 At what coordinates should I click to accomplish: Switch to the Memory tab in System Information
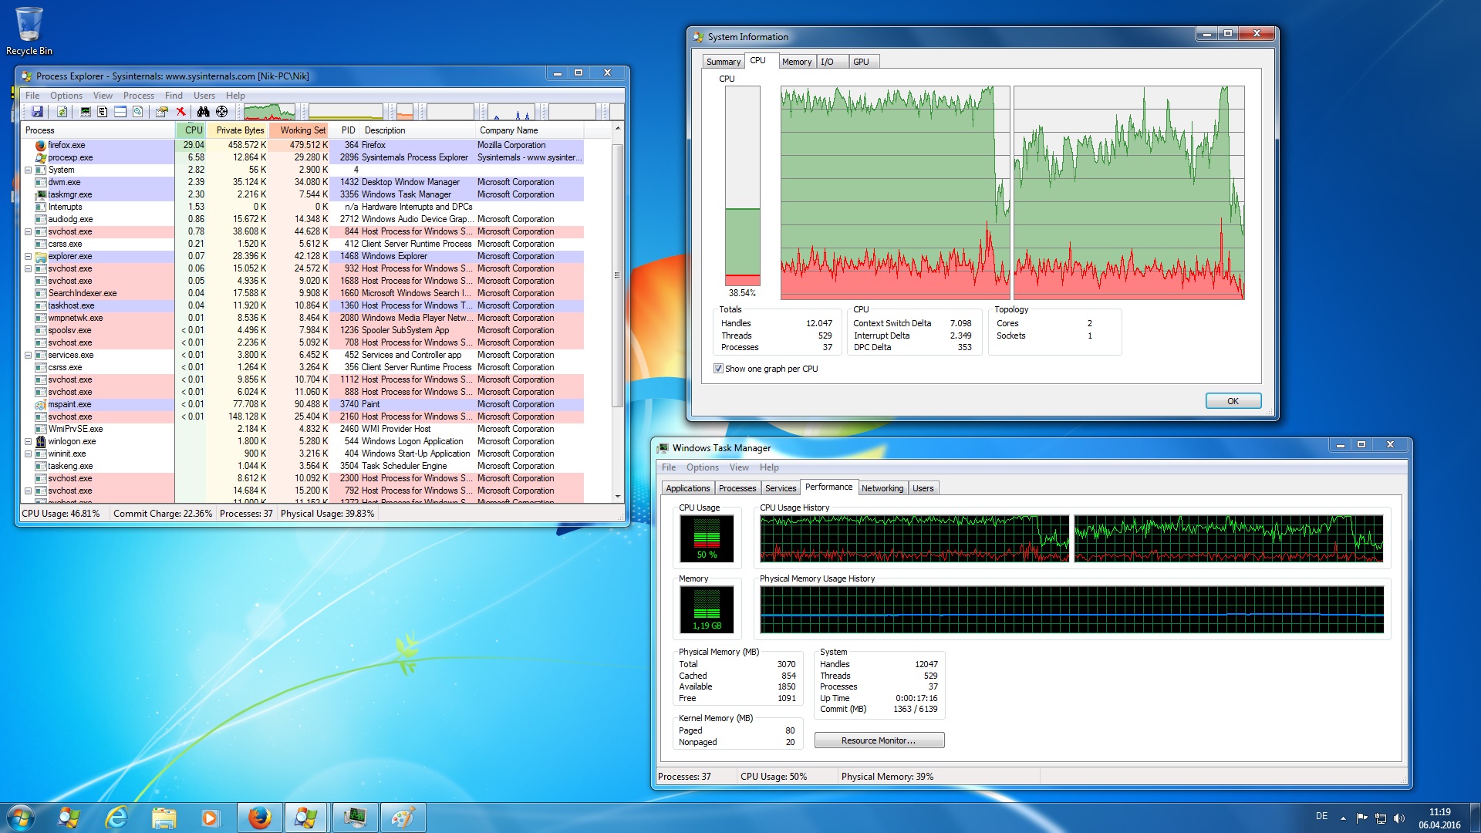coord(796,62)
